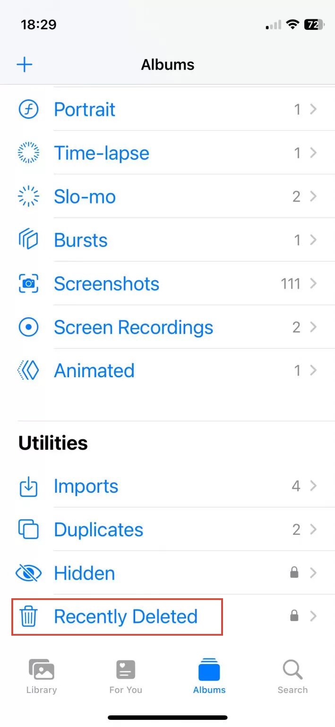Tap the plus icon to add album
Screen dimensions: 335x727
(25, 64)
